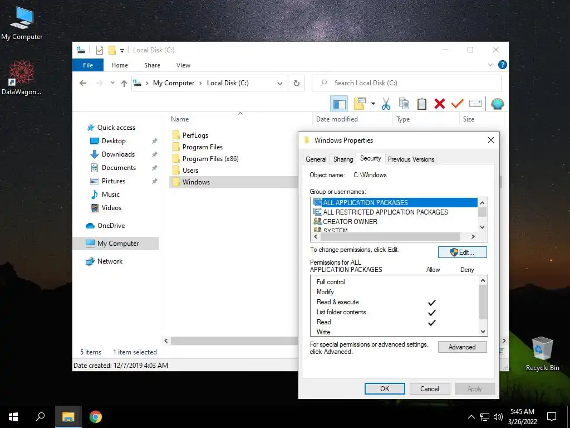Click the Up one level arrow
The height and width of the screenshot is (428, 570).
tap(124, 84)
